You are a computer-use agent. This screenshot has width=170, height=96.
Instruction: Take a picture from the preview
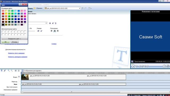click(x=168, y=66)
